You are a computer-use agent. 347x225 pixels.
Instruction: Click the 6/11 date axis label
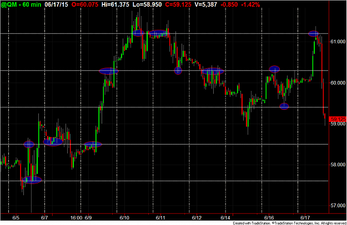pos(160,218)
